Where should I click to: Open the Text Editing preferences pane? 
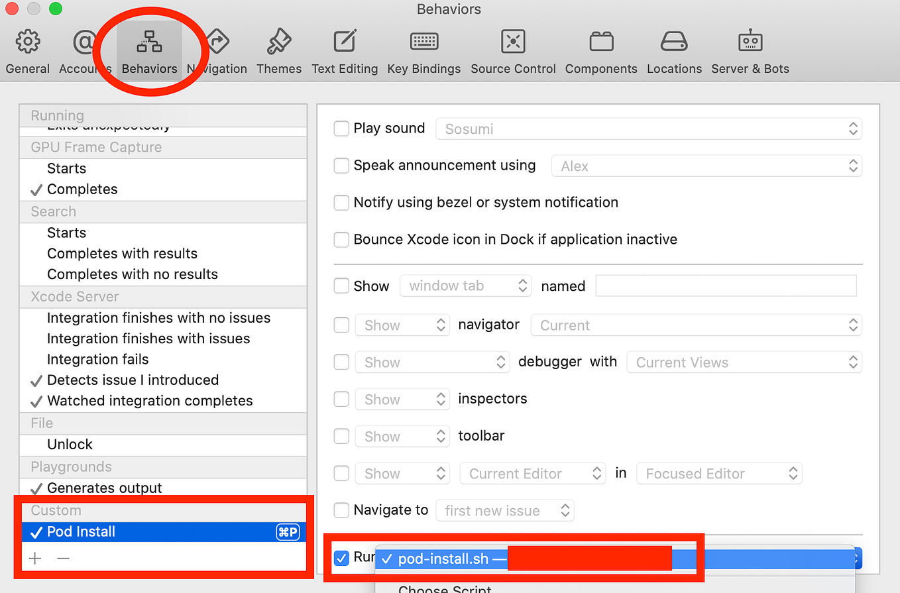click(345, 50)
